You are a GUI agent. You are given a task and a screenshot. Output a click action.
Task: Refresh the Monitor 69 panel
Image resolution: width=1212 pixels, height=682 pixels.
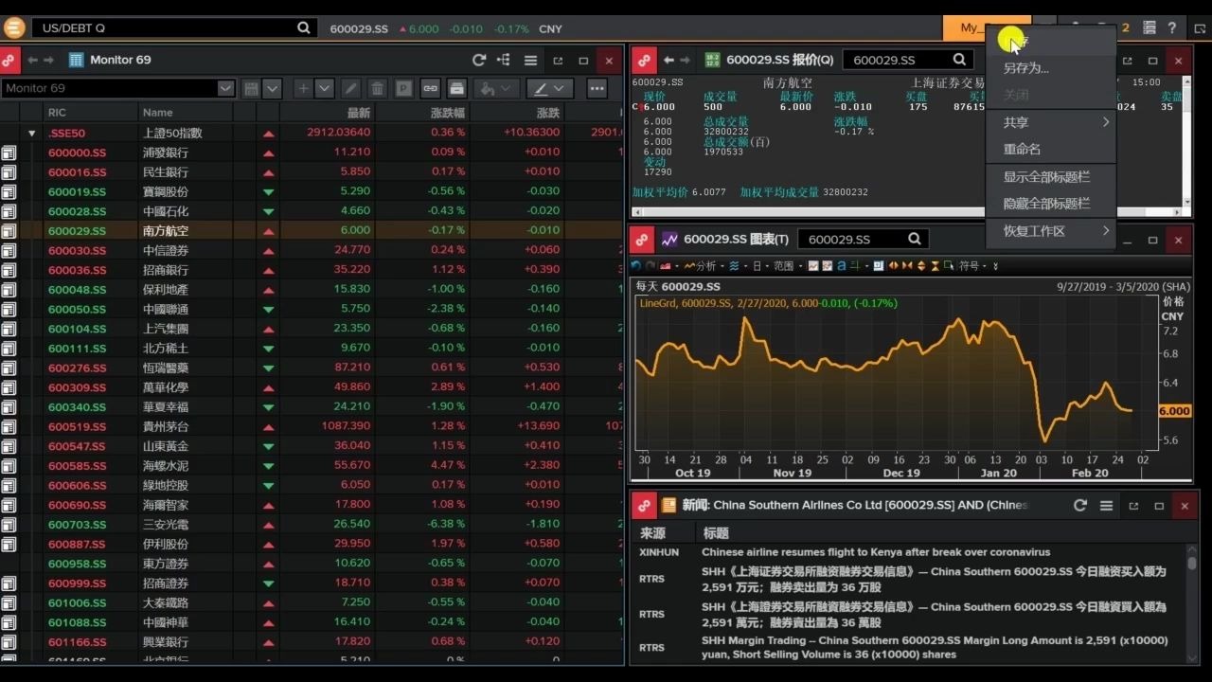[x=479, y=60]
